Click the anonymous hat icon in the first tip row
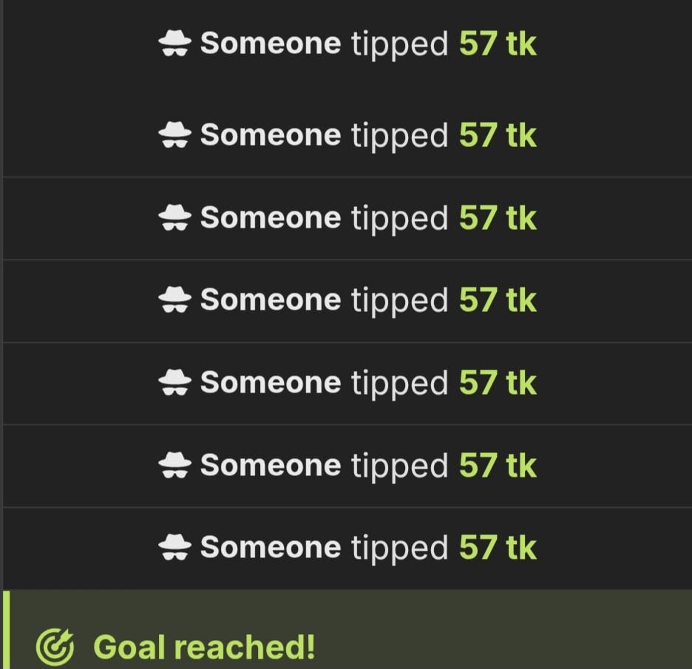This screenshot has height=669, width=692. (175, 44)
